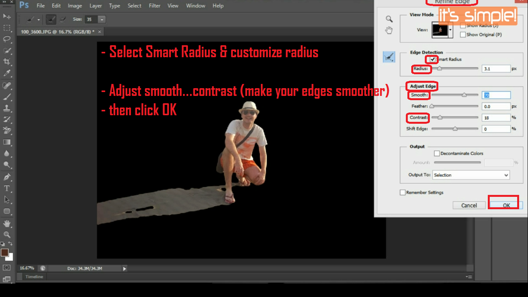Open the Edit menu

coord(56,6)
